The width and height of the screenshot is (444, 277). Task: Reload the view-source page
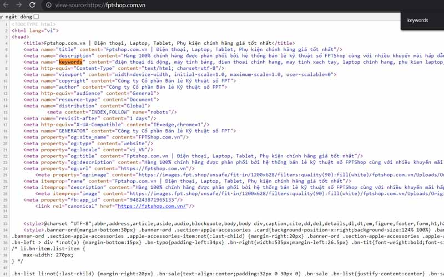point(32,5)
